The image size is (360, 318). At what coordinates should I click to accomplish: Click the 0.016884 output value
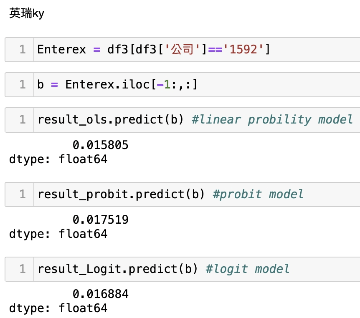tap(100, 294)
